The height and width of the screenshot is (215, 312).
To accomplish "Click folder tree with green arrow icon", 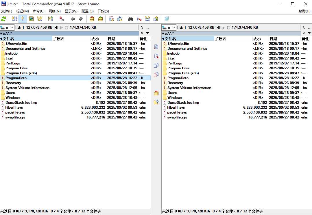I will (x=51, y=19).
